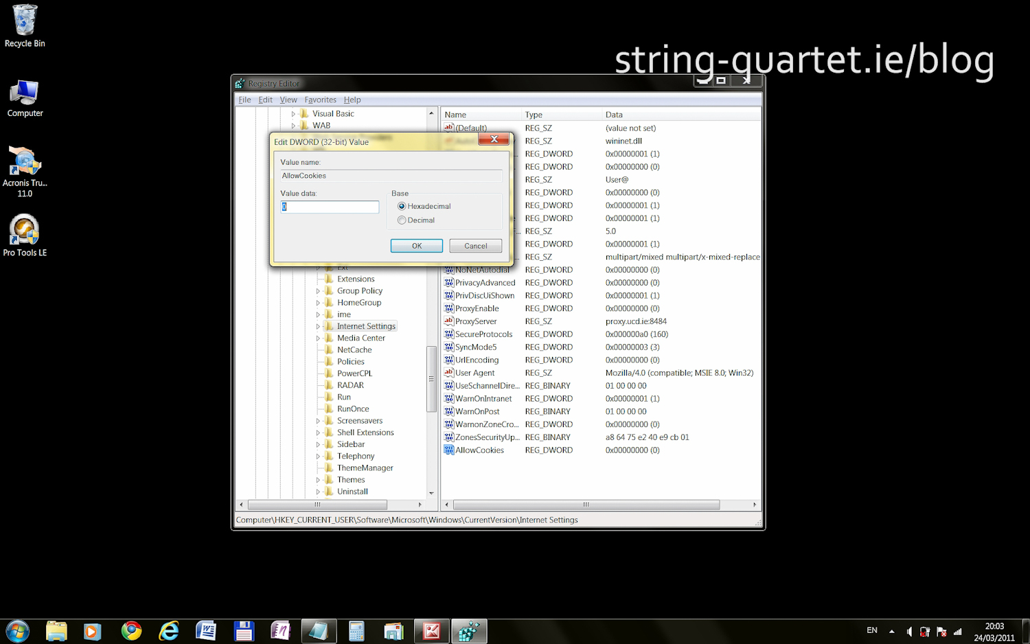Close the Edit DWORD dialog with X
The width and height of the screenshot is (1030, 644).
(494, 139)
